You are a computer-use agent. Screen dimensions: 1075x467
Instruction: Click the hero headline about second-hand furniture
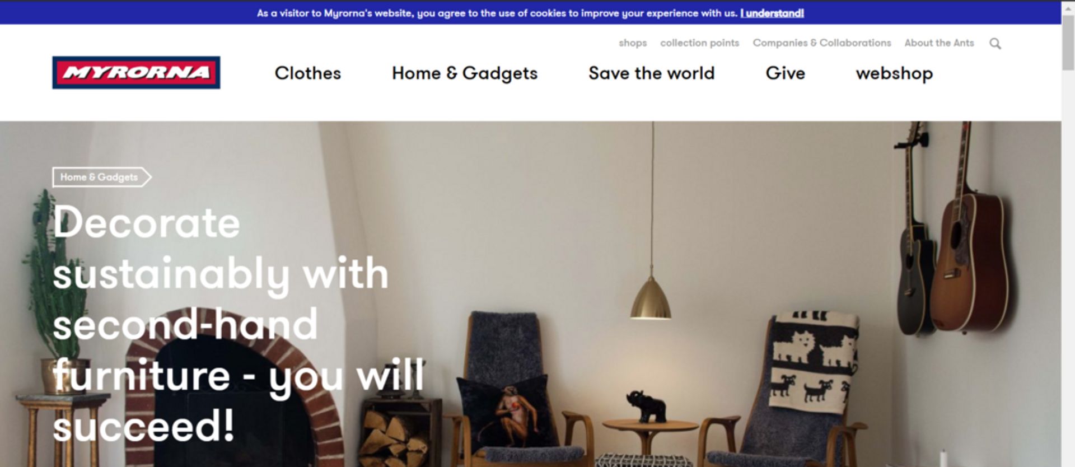pos(238,324)
